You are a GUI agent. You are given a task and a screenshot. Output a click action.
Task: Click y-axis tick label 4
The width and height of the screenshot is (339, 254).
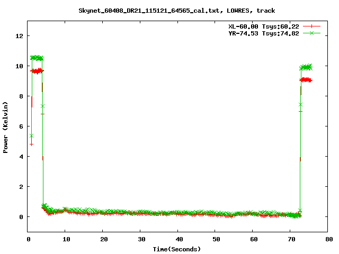click(x=21, y=157)
